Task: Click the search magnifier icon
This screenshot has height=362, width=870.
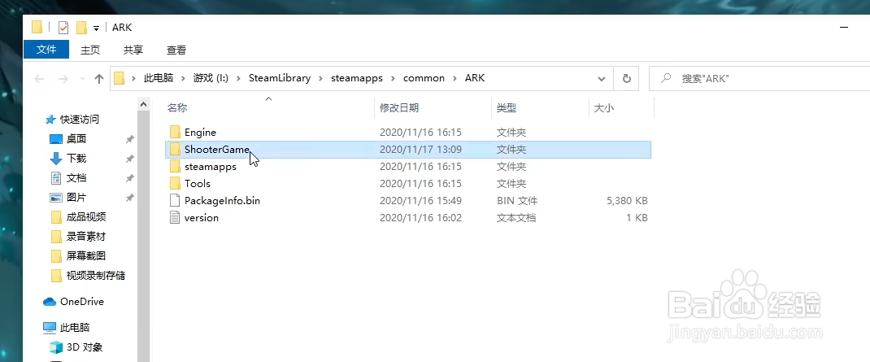Action: 667,78
